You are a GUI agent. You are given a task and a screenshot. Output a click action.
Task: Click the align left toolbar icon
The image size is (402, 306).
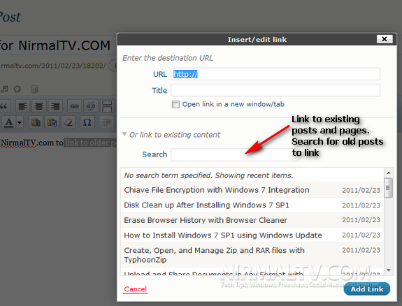[x=22, y=106]
